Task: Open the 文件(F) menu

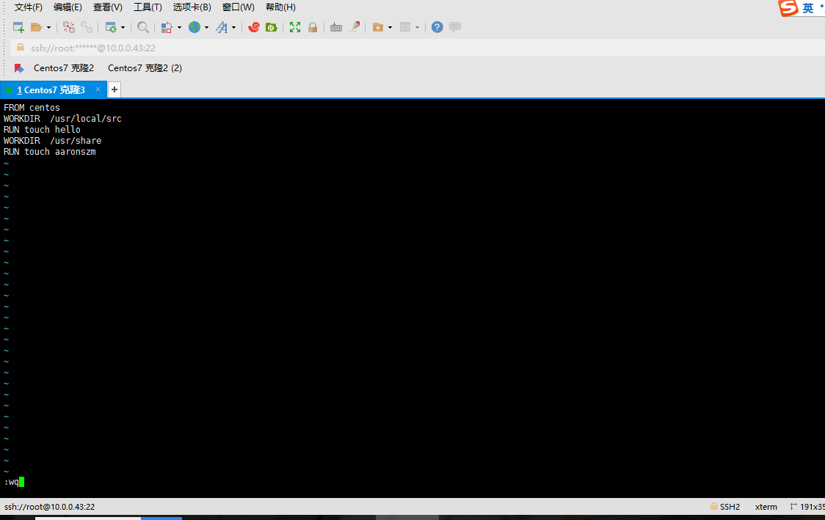Action: click(29, 7)
